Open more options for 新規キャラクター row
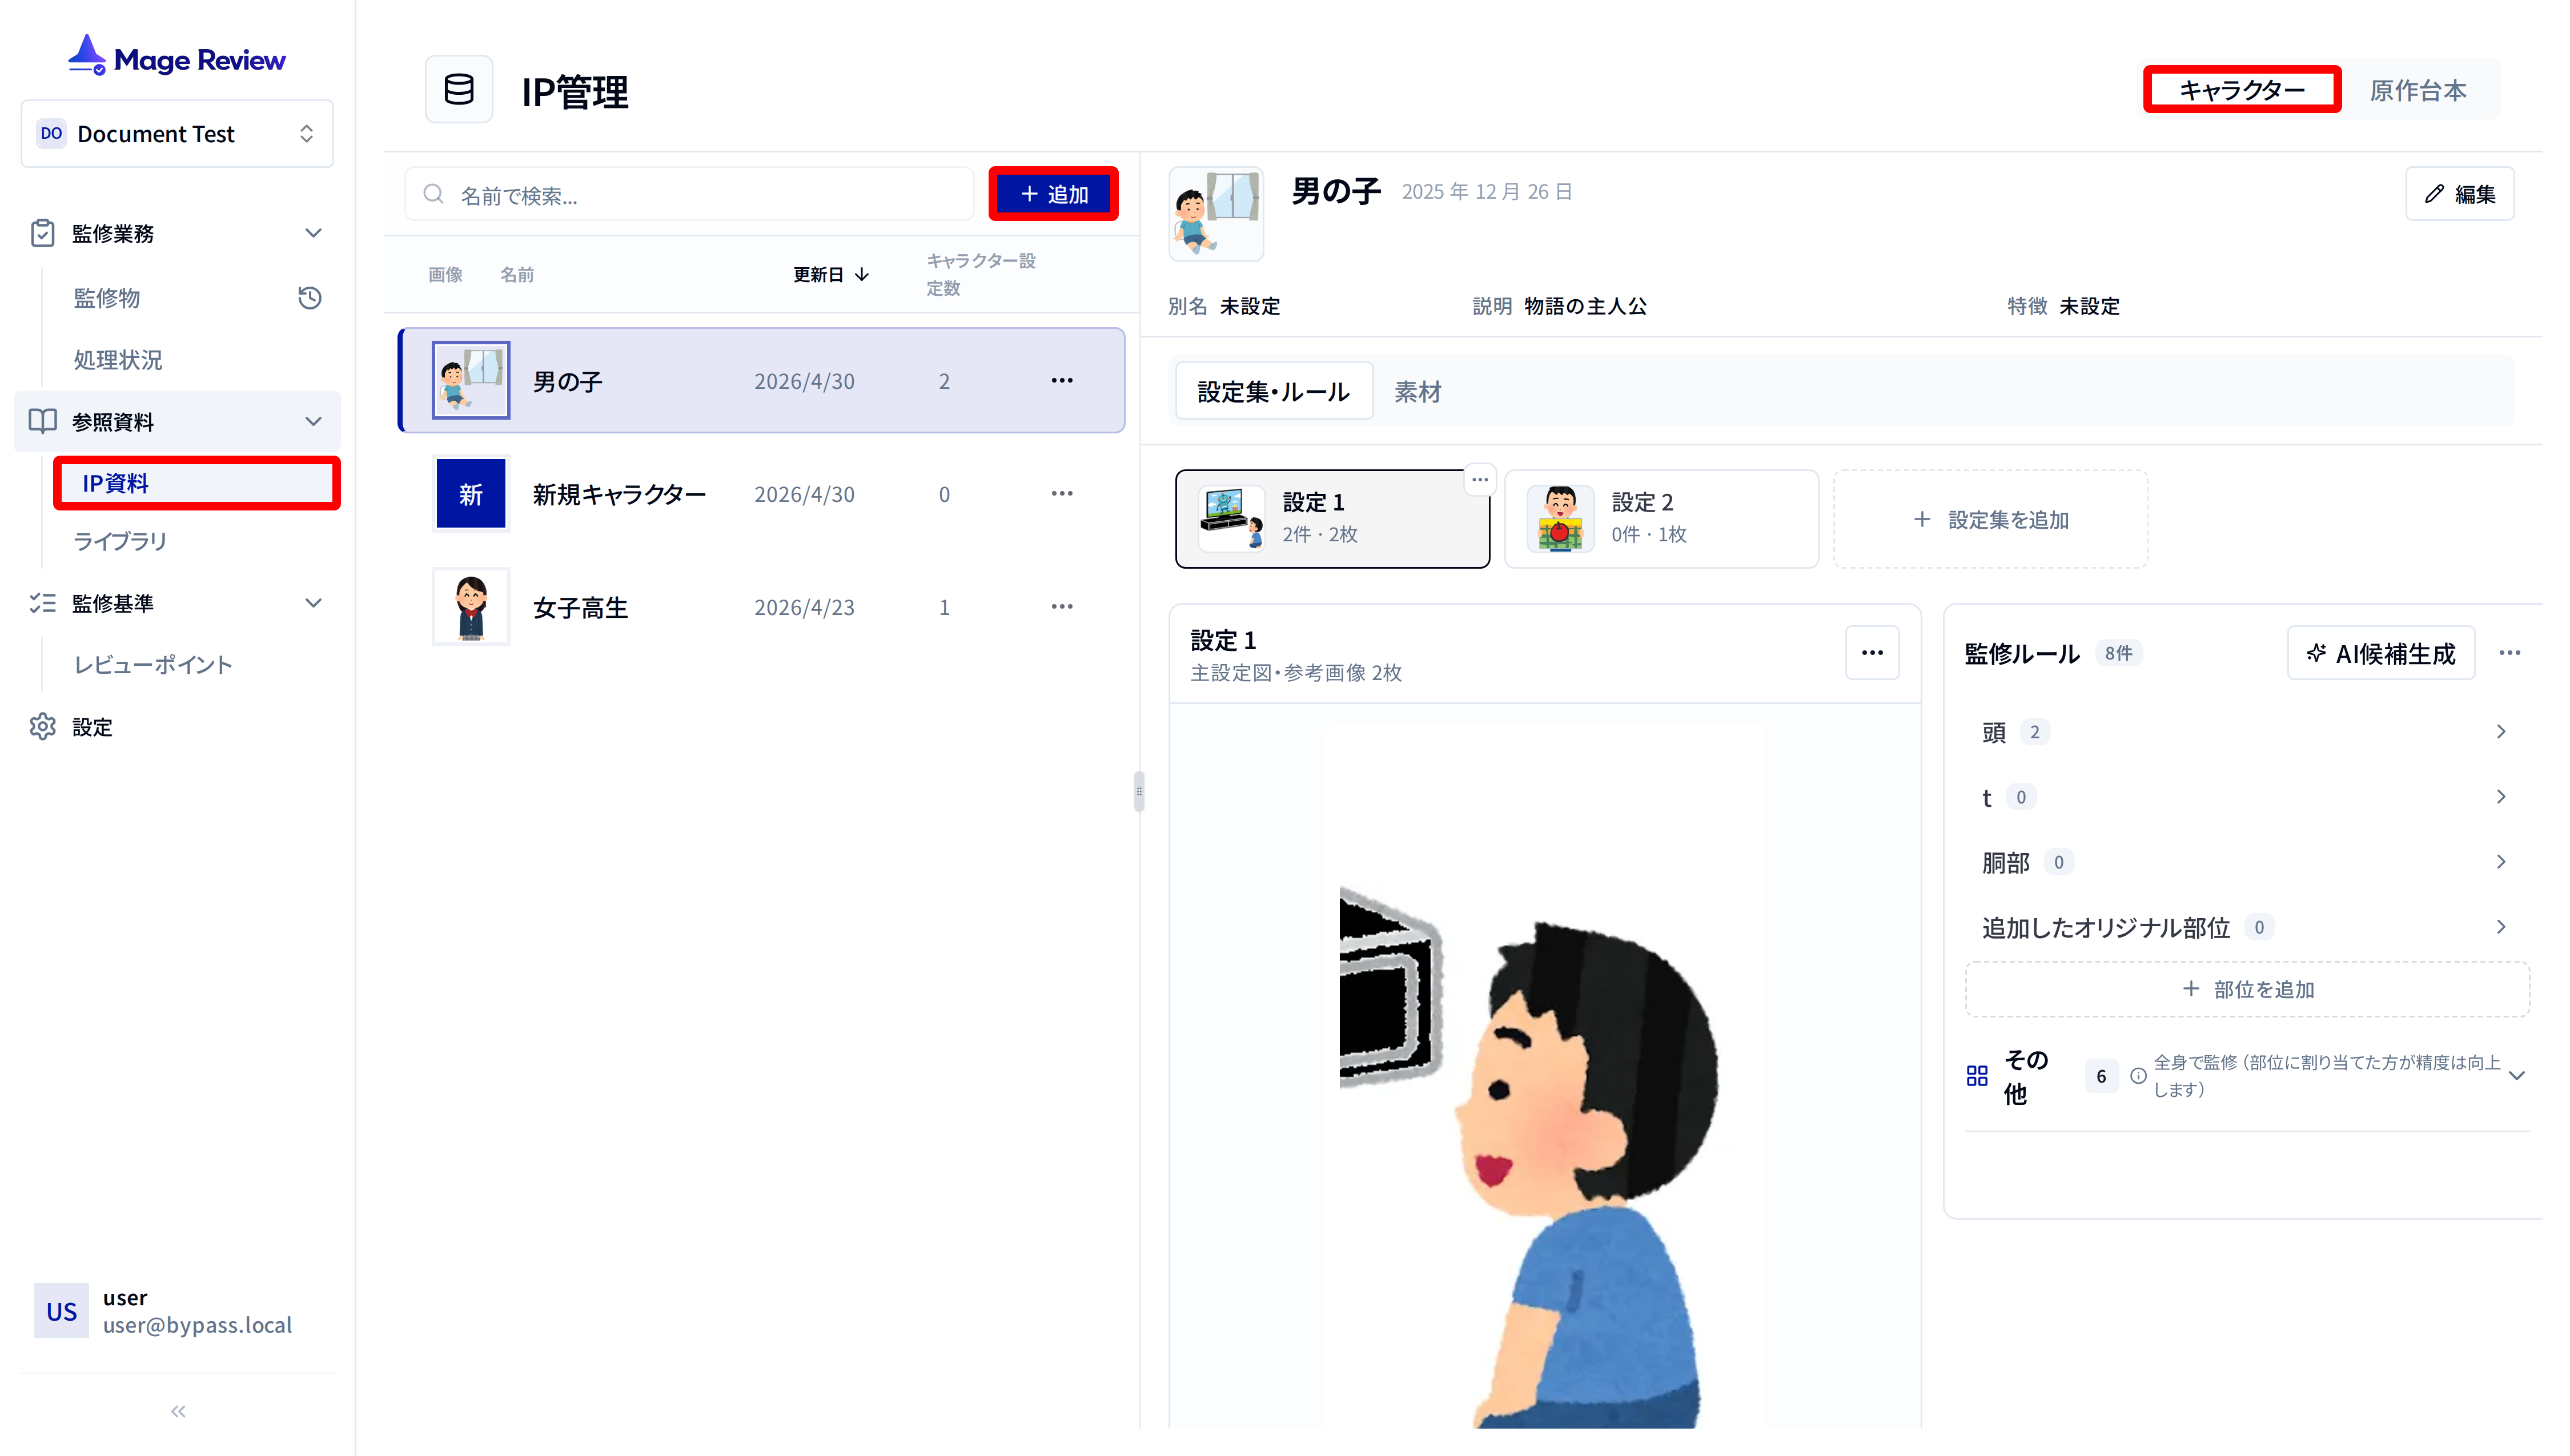 [x=1062, y=494]
